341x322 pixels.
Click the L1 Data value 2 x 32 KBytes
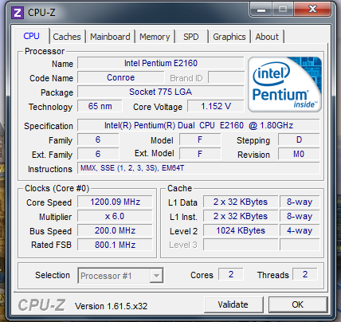(x=241, y=202)
